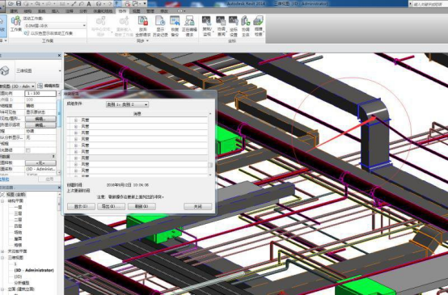448x295 pixels.
Task: Click the <无> view template button
Action: point(40,162)
